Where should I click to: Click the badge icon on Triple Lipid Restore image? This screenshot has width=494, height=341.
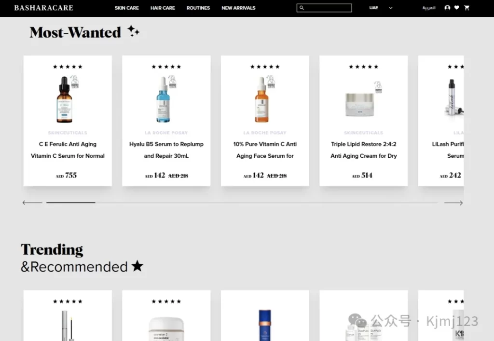[x=378, y=87]
